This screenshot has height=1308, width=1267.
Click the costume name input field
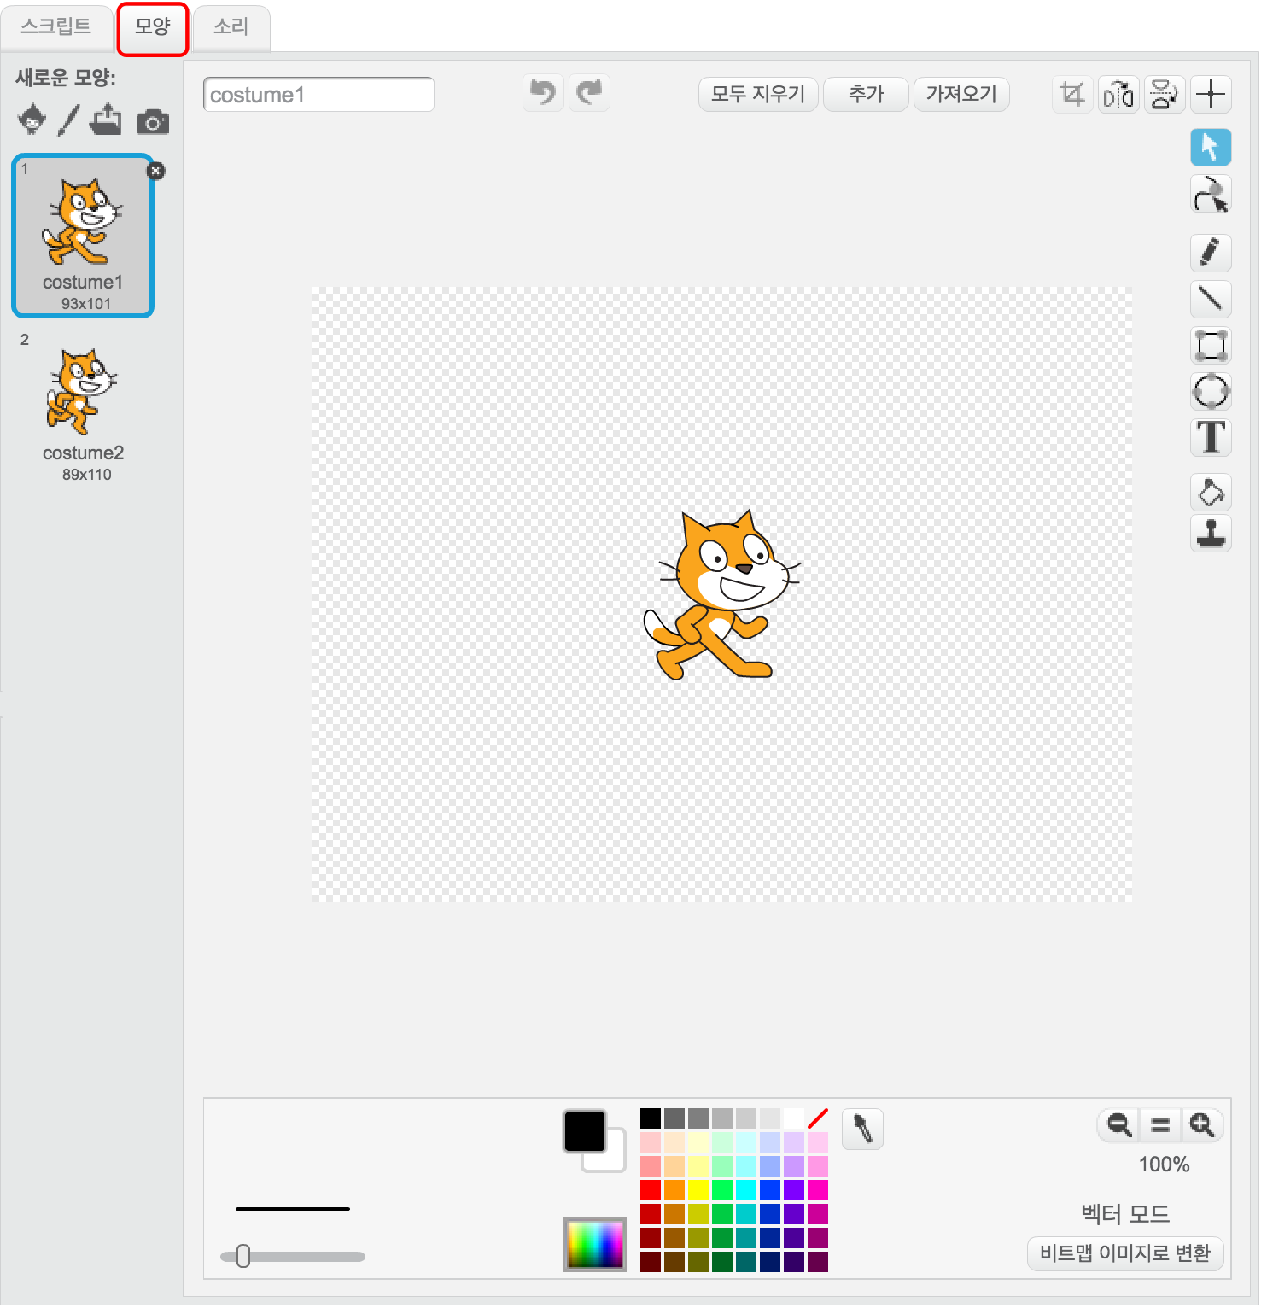[x=318, y=94]
